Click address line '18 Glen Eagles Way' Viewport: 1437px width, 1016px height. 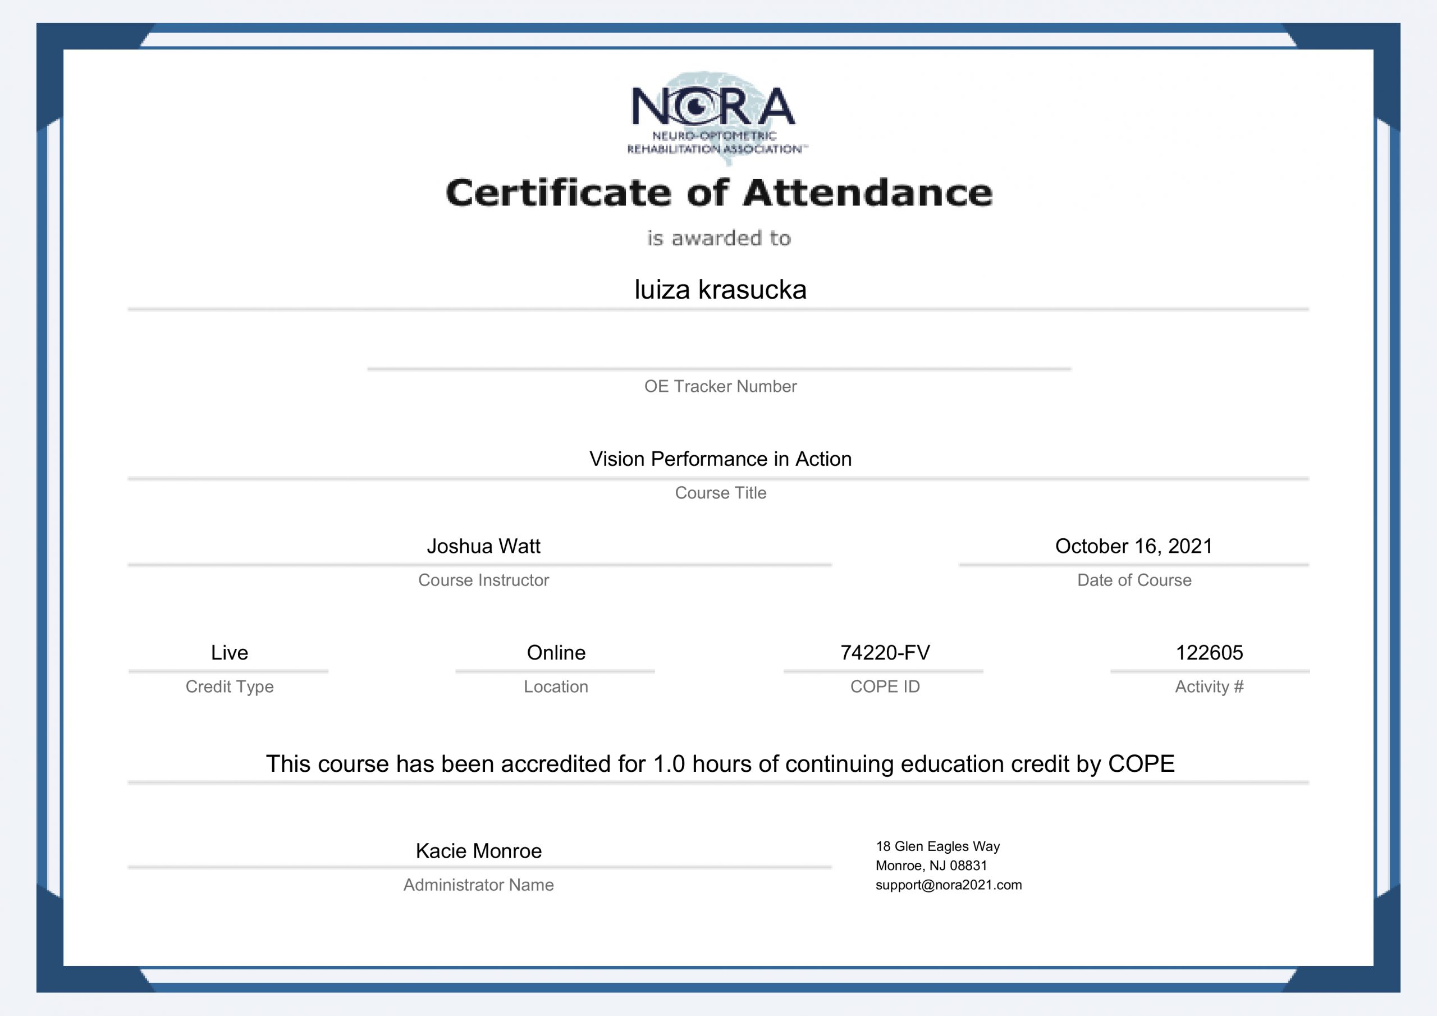pos(937,846)
